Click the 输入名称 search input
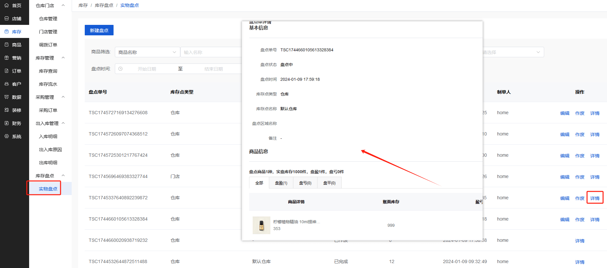607x268 pixels. pyautogui.click(x=211, y=52)
